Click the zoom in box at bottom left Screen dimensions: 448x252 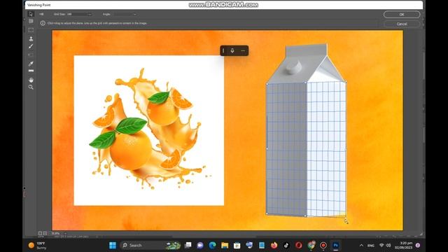[45, 233]
